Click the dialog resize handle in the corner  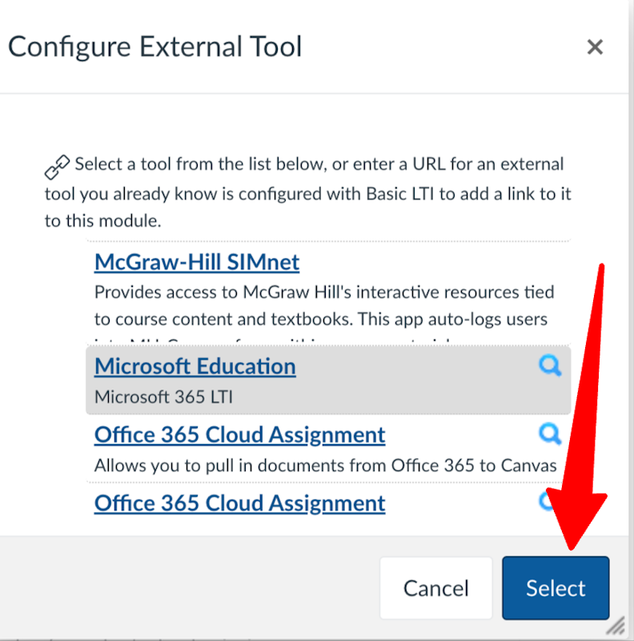pyautogui.click(x=616, y=625)
